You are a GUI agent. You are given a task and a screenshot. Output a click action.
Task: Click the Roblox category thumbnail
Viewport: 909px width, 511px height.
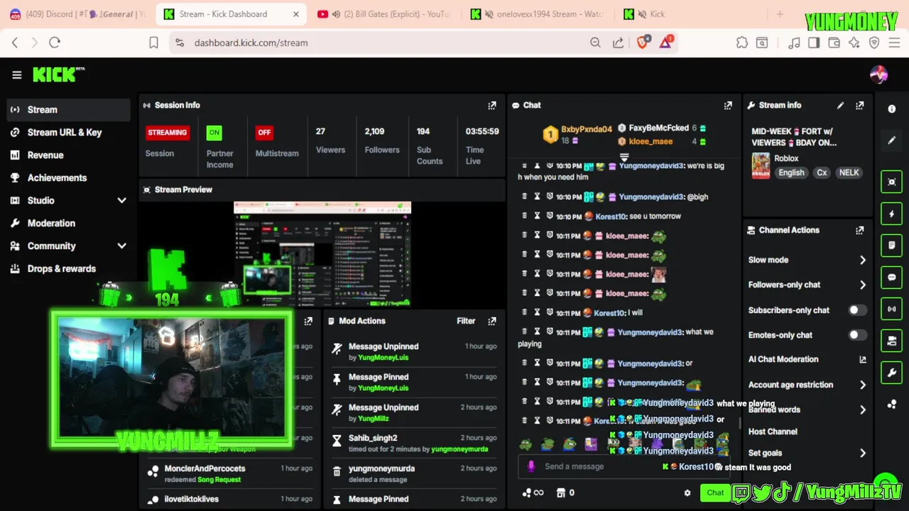coord(761,166)
